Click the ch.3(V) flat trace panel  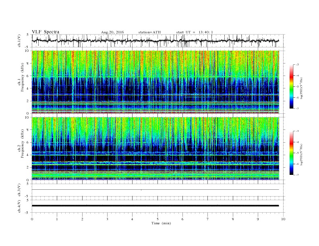pos(158,190)
